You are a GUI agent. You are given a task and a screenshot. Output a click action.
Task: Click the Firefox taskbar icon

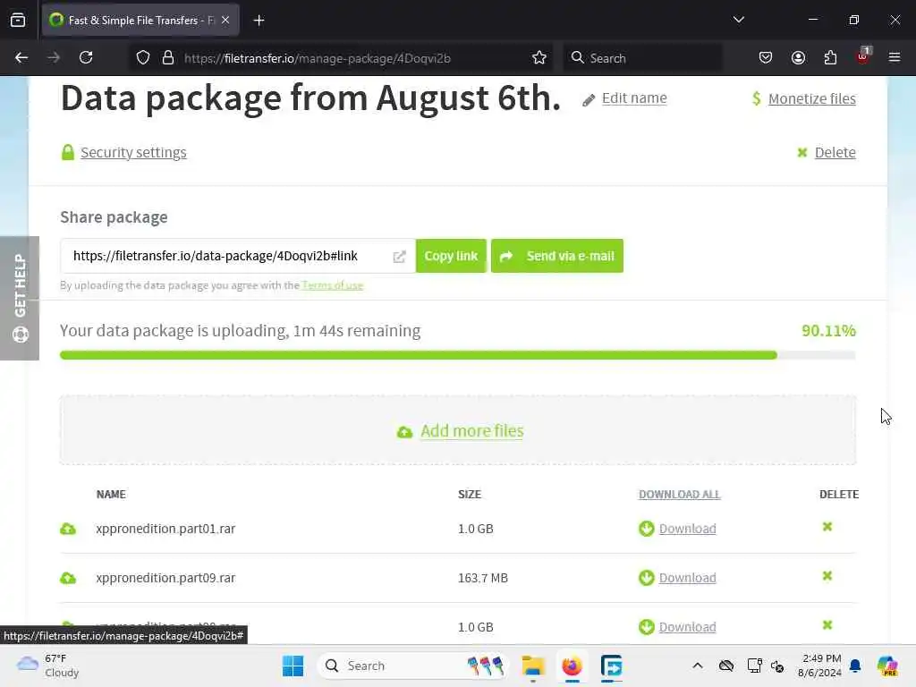572,666
